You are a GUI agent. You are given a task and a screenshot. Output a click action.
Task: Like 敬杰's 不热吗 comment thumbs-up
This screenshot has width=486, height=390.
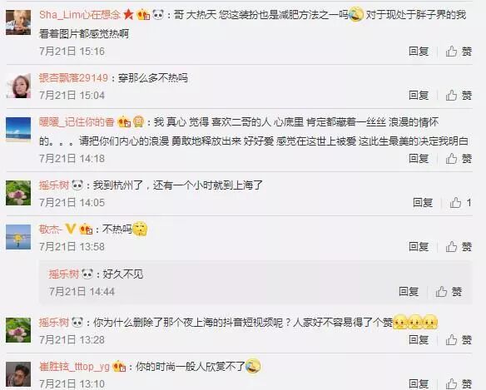coord(459,247)
